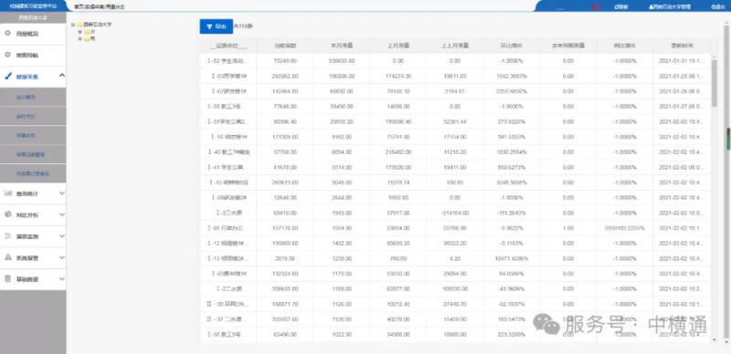
Task: Click the gear icon beside 用量概况
Action: pyautogui.click(x=7, y=34)
